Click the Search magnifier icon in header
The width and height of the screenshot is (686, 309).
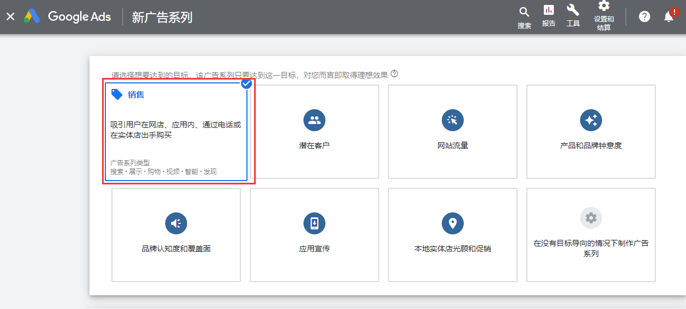[524, 13]
